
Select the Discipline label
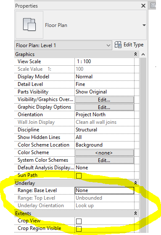29,130
